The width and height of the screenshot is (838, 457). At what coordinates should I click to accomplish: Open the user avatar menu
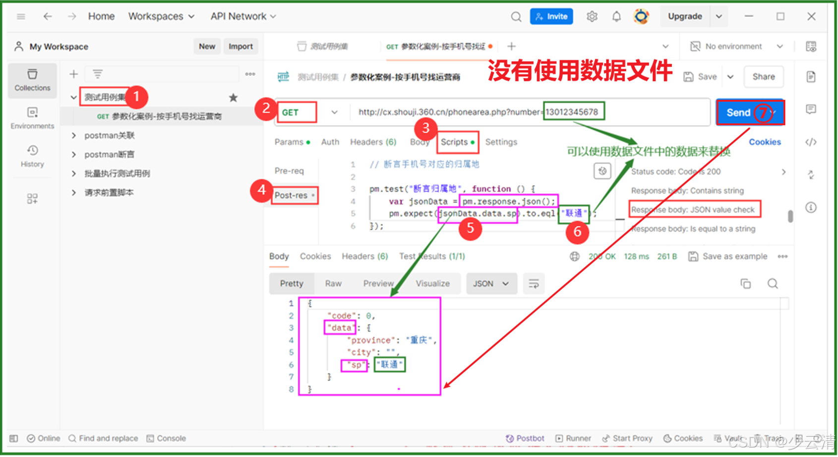(641, 16)
